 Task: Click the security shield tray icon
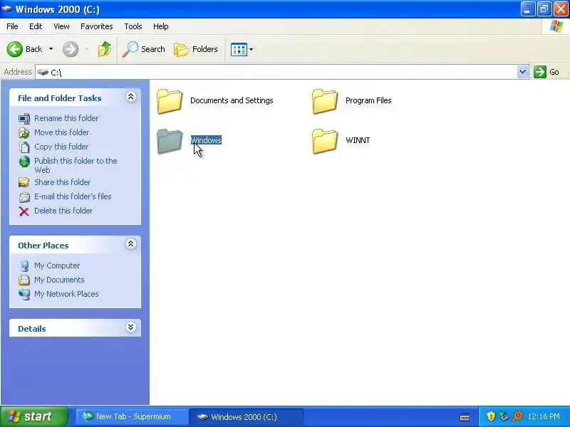(x=491, y=416)
